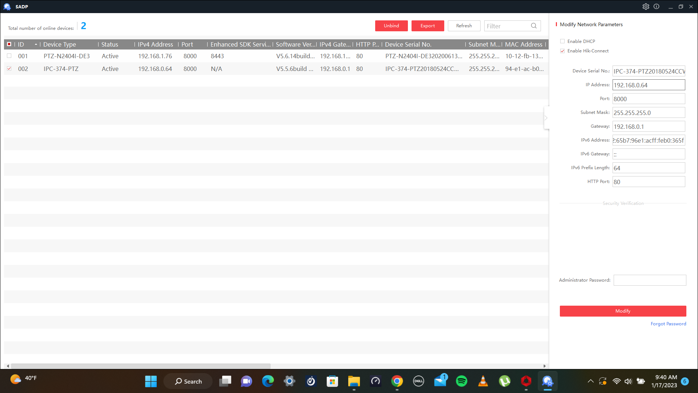Click the filter search magnifier icon
Screen dimensions: 698x393
[534, 26]
